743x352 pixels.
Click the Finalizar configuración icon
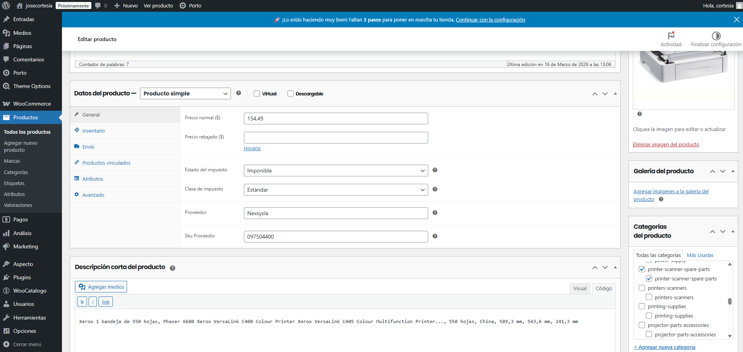click(716, 36)
